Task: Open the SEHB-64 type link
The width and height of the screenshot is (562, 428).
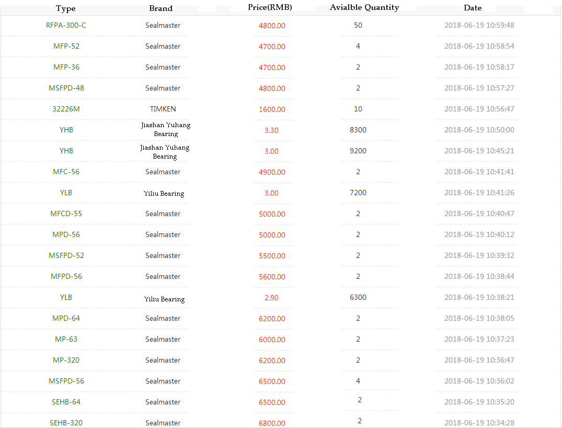Action: 66,402
